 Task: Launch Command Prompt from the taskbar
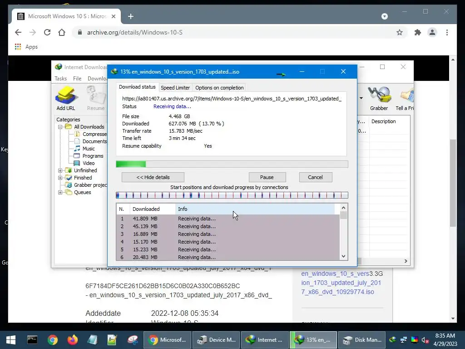pyautogui.click(x=32, y=340)
